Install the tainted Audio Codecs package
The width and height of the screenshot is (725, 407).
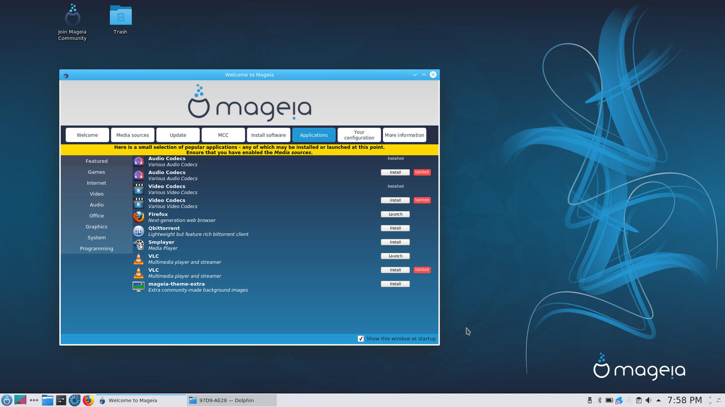395,172
